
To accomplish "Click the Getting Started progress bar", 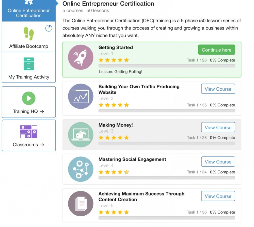I will point(167,66).
